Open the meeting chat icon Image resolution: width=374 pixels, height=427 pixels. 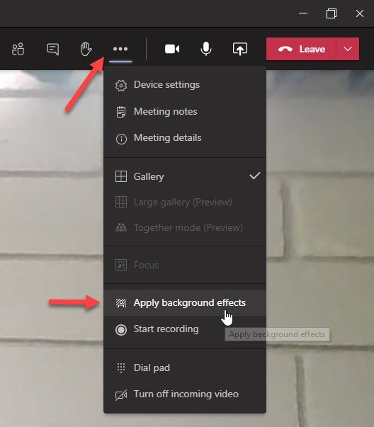point(52,50)
